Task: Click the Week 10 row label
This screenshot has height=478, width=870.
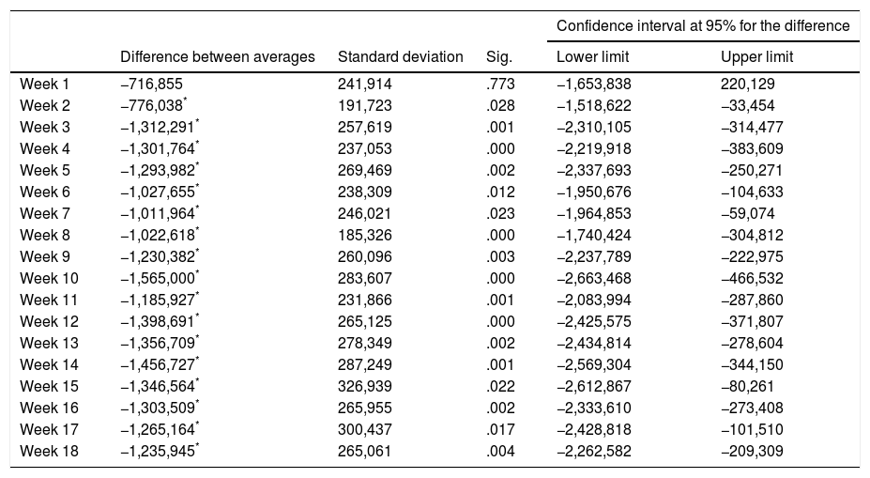Action: click(x=48, y=278)
